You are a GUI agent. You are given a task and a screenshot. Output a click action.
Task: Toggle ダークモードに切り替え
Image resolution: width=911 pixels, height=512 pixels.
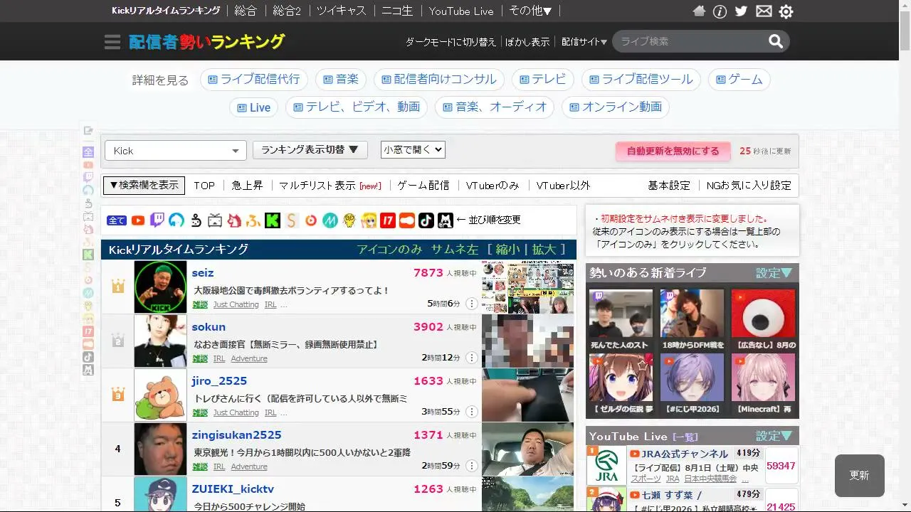(x=451, y=42)
